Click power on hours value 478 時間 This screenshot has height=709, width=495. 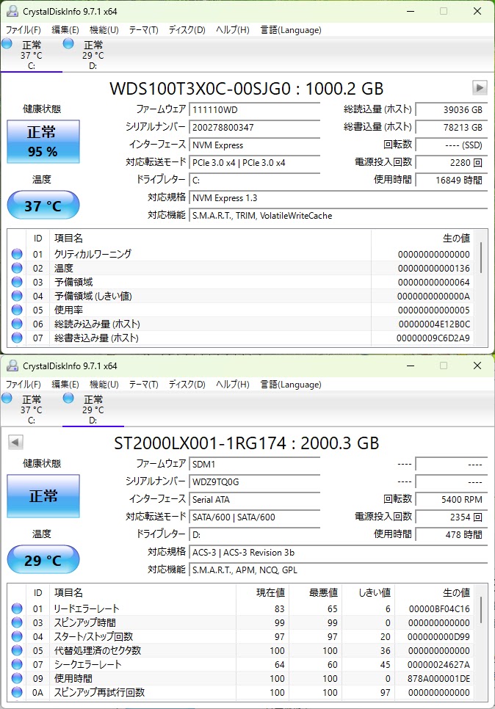452,535
